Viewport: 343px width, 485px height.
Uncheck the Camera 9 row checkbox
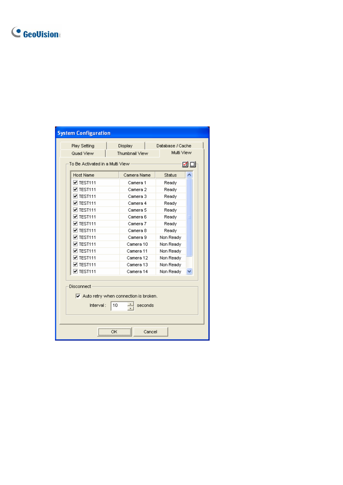[76, 237]
